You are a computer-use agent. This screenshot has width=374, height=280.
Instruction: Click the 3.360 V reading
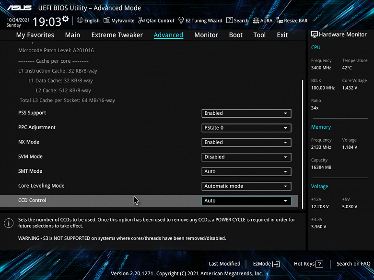coord(318,227)
